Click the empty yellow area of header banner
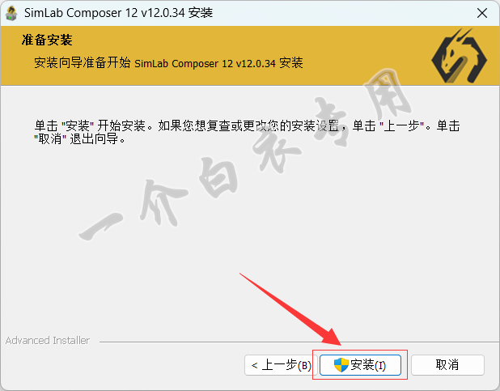This screenshot has height=391, width=500. pos(367,41)
